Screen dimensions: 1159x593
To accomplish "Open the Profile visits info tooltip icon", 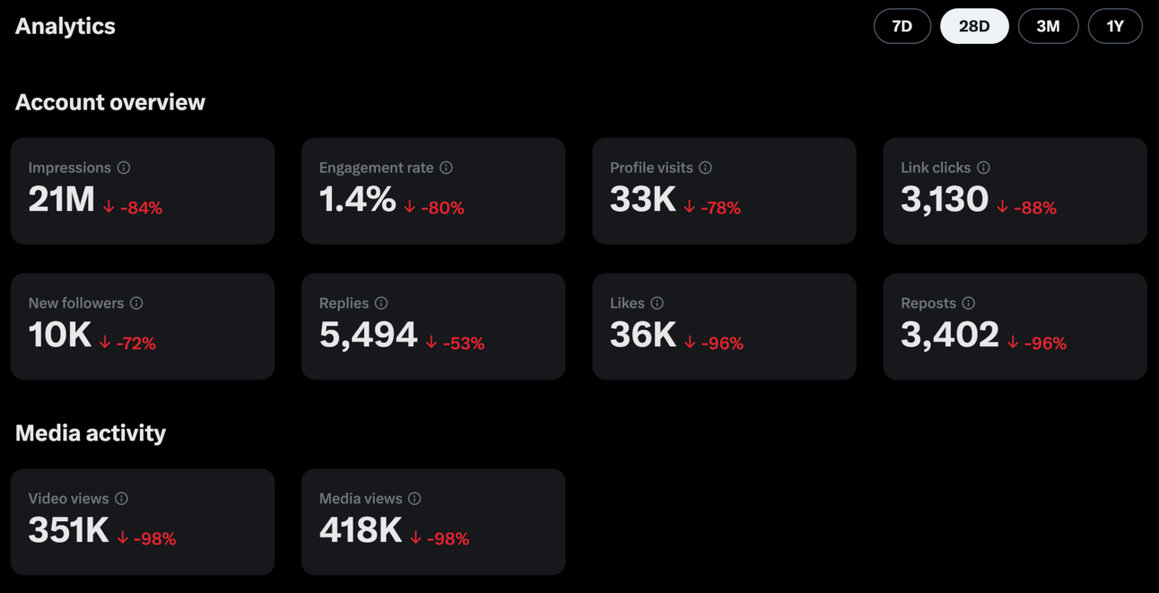I will click(705, 168).
